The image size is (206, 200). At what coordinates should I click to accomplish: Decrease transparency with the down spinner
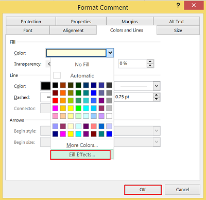tap(150, 66)
